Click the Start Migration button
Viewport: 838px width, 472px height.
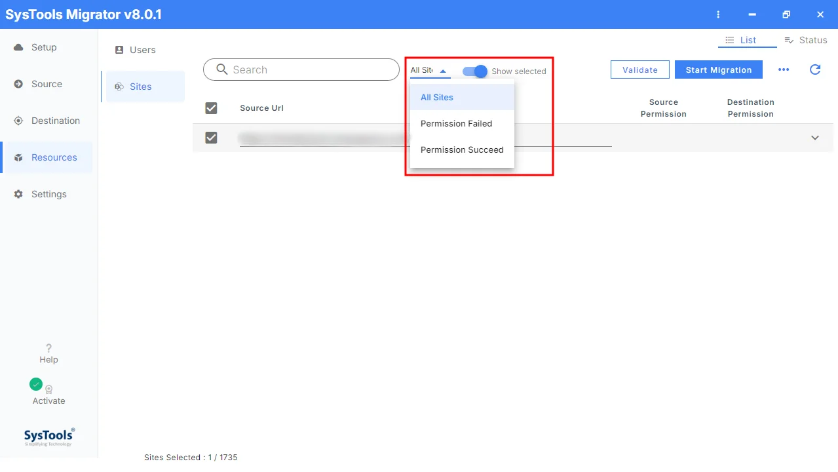pos(719,69)
